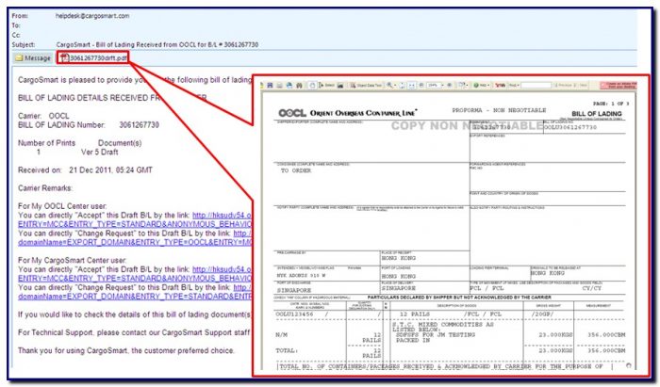
Task: Click the B/L number 3061267730 in email body
Action: coord(139,125)
